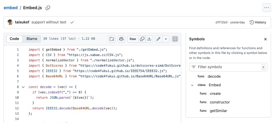The height and width of the screenshot is (123, 274).
Task: Open commit d1f12b0
Action: (221, 22)
